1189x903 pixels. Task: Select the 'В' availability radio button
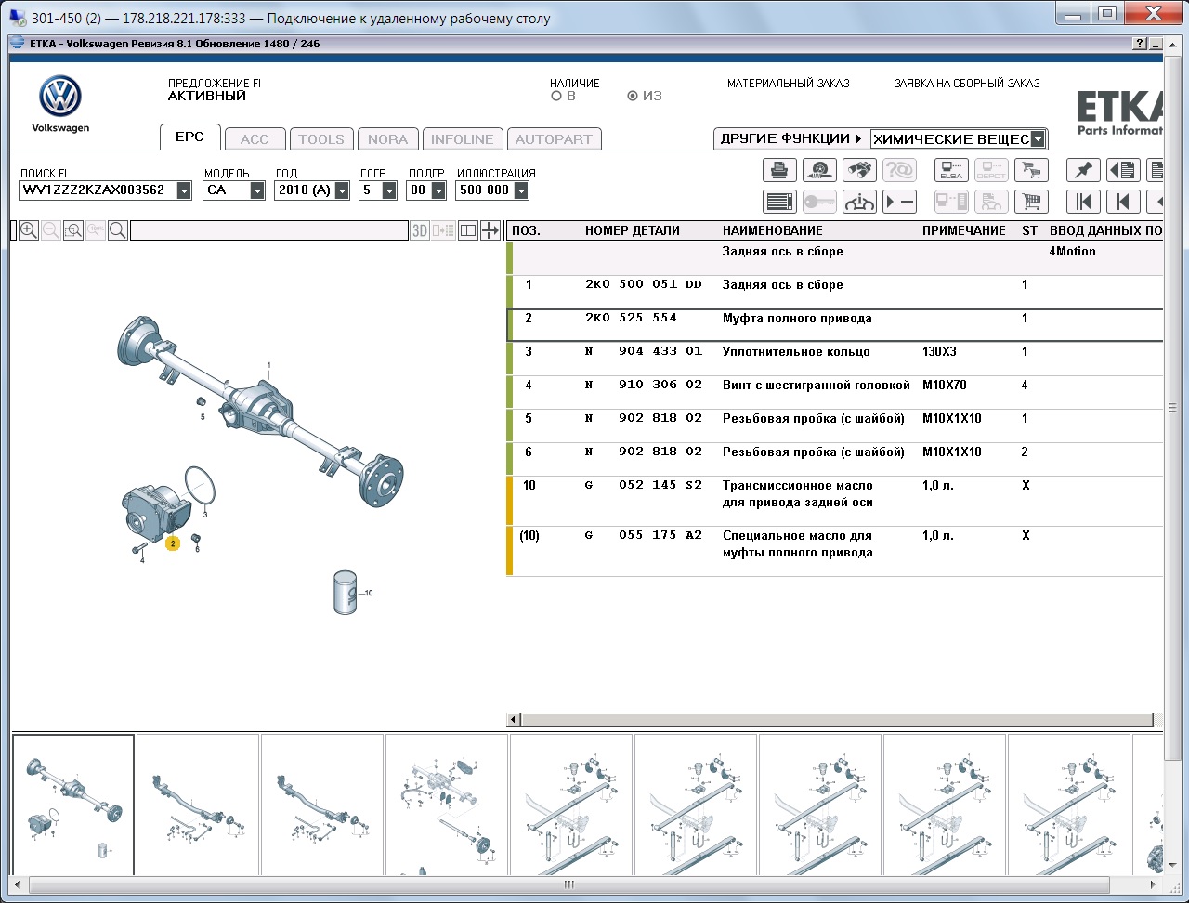pyautogui.click(x=556, y=96)
